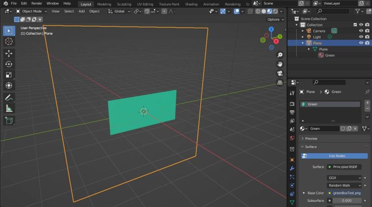This screenshot has height=207, width=372.
Task: Open Global transform orientation dropdown
Action: point(119,11)
